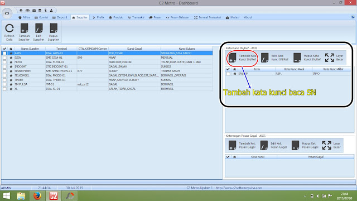Tick the checkbox for TELKOMSEL supplier
This screenshot has width=357, height=201.
(4, 75)
